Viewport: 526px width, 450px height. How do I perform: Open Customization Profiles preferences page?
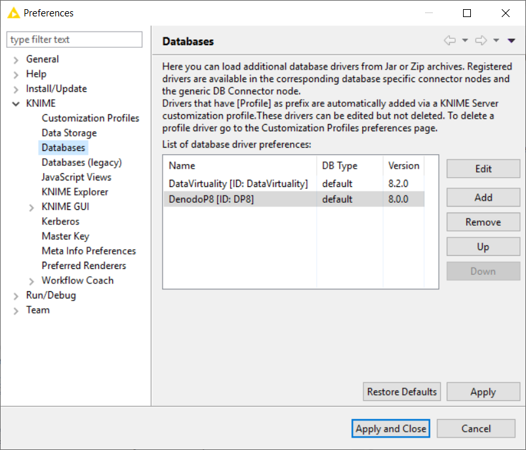click(91, 118)
